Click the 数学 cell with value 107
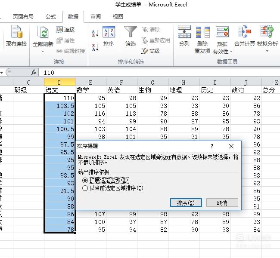The image size is (280, 258). pyautogui.click(x=90, y=214)
